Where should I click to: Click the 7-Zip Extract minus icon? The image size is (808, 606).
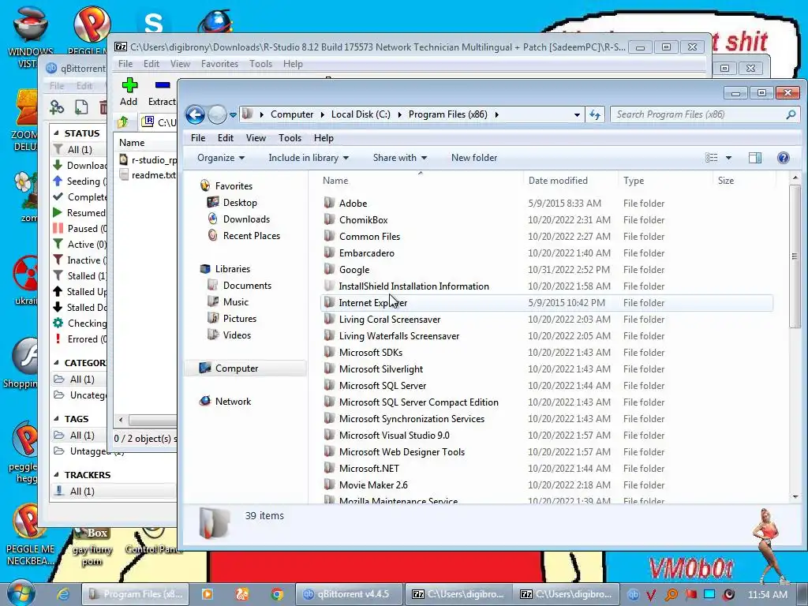163,85
